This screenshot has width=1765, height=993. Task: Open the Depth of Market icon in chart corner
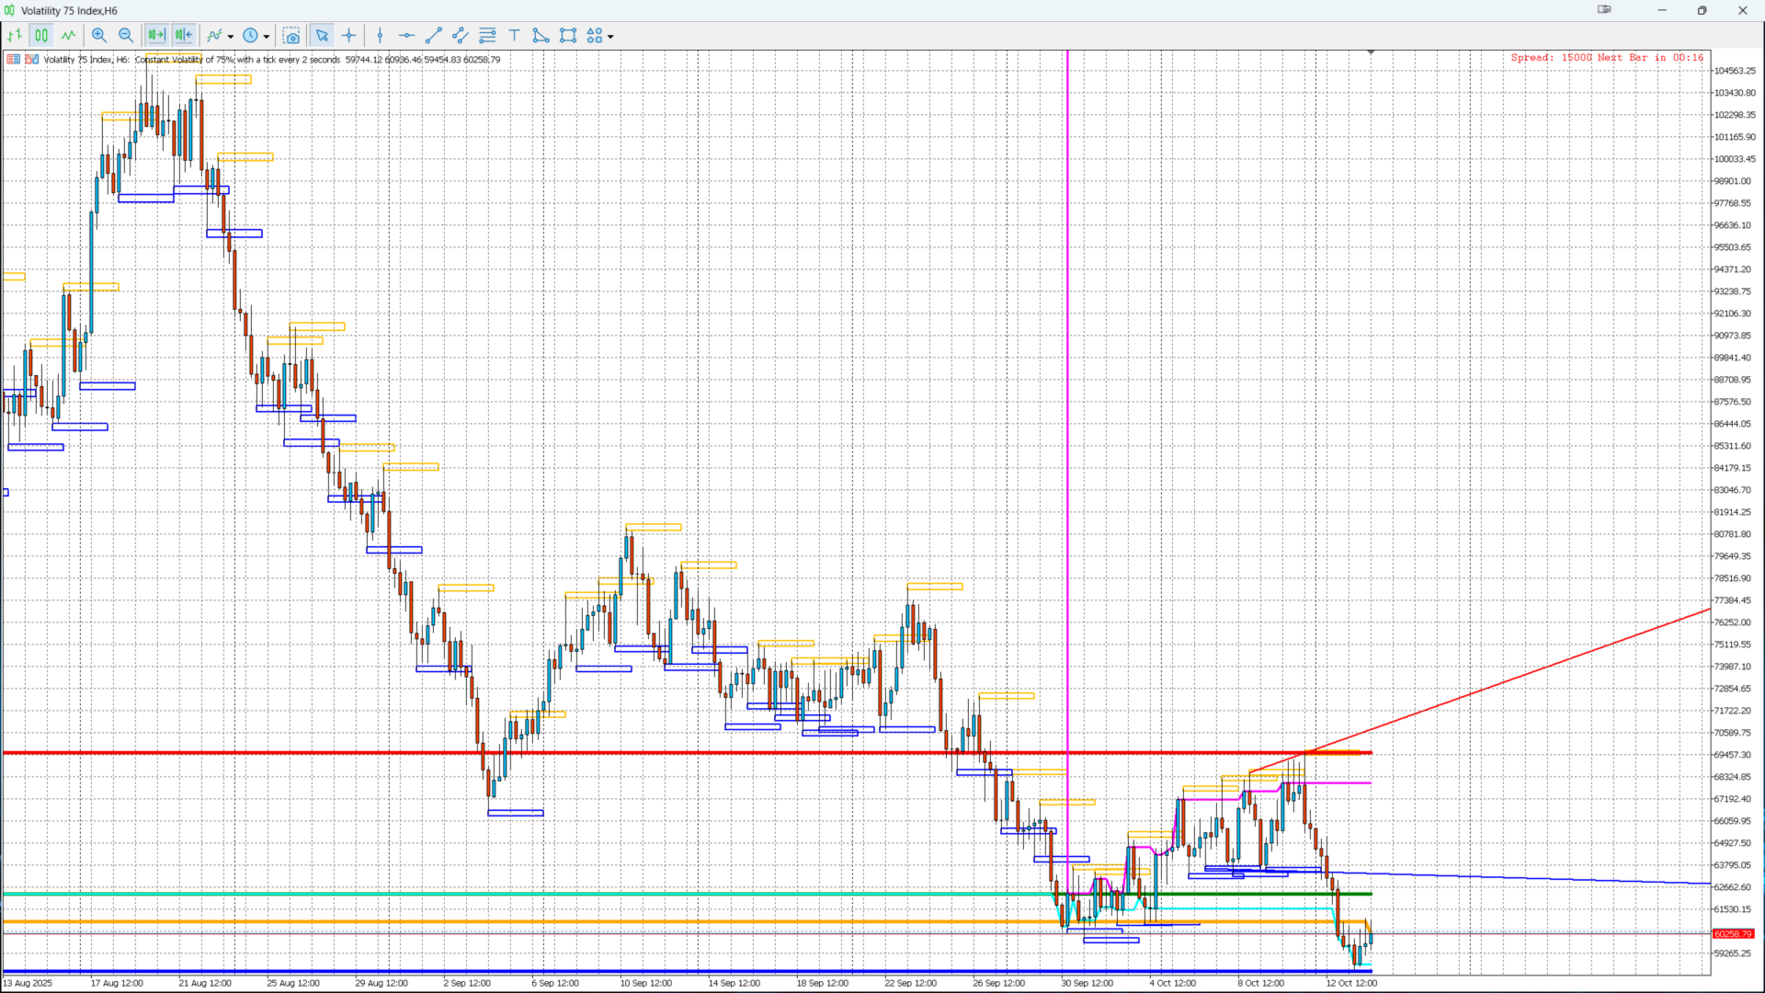(x=14, y=59)
